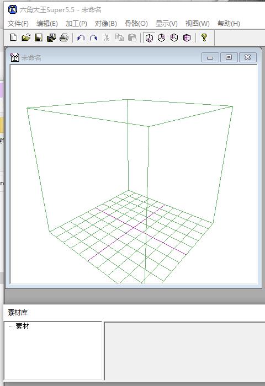The height and width of the screenshot is (386, 265).
Task: Click the open folder toolbar icon
Action: click(x=26, y=37)
